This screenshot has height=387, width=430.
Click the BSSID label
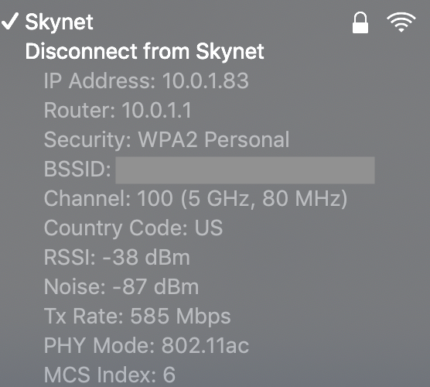click(x=77, y=169)
